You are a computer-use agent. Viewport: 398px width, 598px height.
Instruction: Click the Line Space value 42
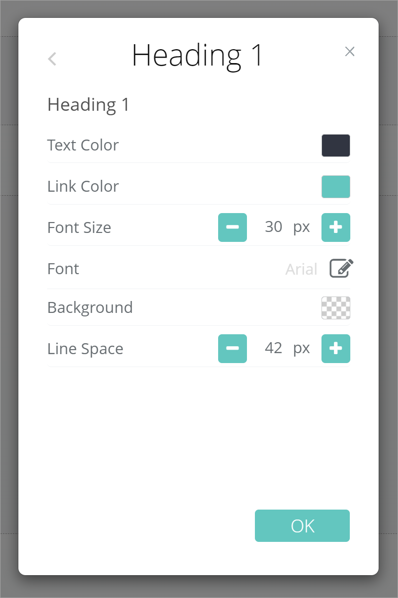pyautogui.click(x=274, y=348)
